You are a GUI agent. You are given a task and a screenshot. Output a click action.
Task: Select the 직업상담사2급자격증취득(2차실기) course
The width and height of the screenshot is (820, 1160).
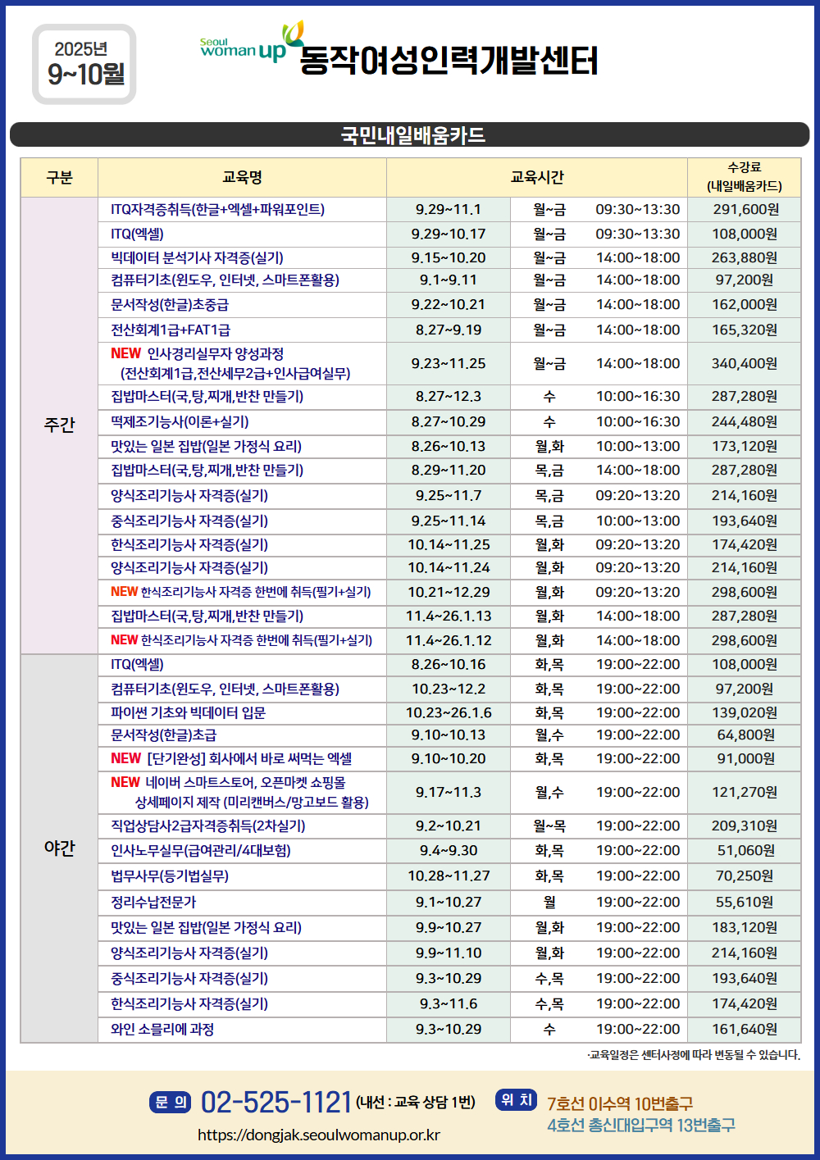[208, 826]
